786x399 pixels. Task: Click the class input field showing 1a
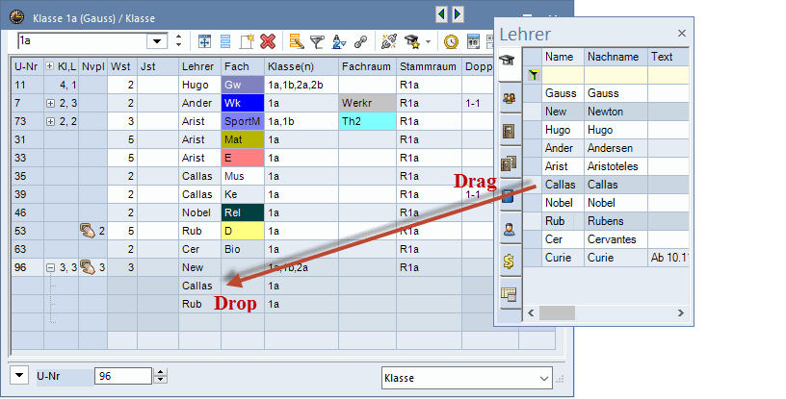83,41
